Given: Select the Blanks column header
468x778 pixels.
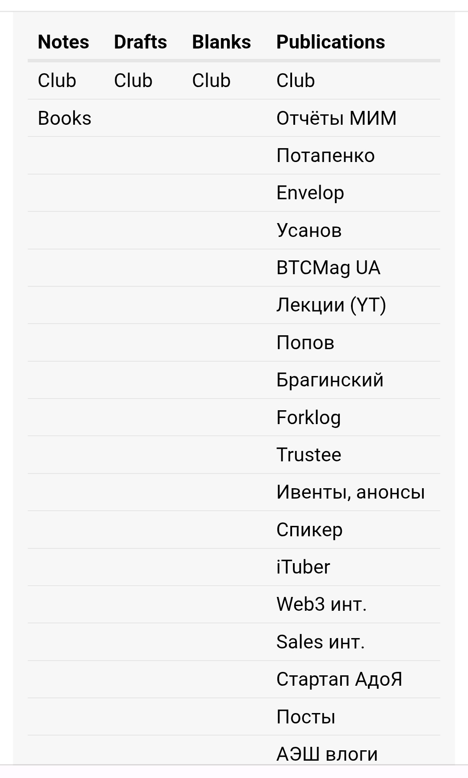Looking at the screenshot, I should 221,42.
